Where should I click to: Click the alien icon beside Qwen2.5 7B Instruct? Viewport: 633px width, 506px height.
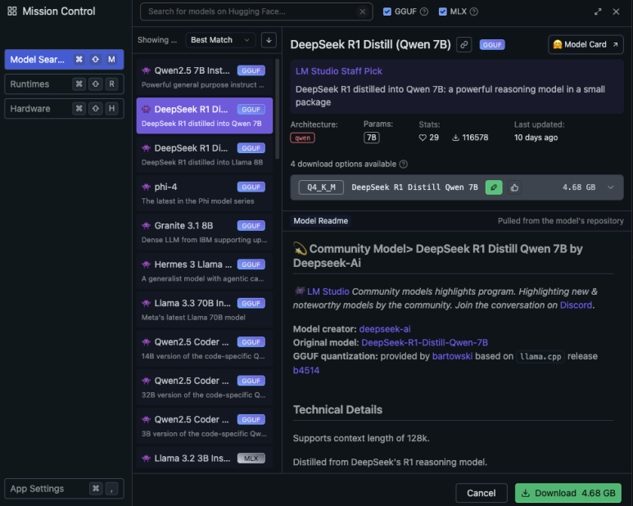(x=146, y=70)
